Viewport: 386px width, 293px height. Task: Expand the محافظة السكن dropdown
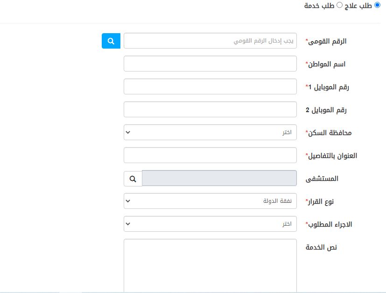pyautogui.click(x=210, y=132)
